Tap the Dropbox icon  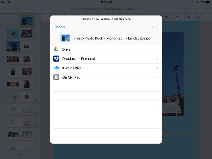point(56,59)
